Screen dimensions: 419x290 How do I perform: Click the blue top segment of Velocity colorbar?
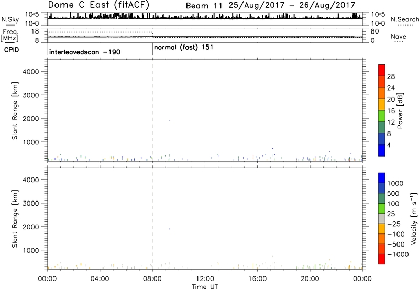[382, 178]
